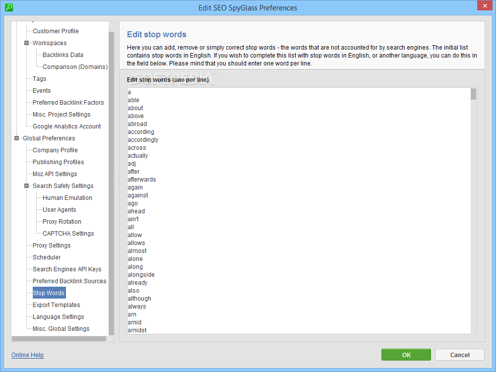Viewport: 496px width, 372px height.
Task: Open Comparison (Domains) workspace settings
Action: [75, 67]
